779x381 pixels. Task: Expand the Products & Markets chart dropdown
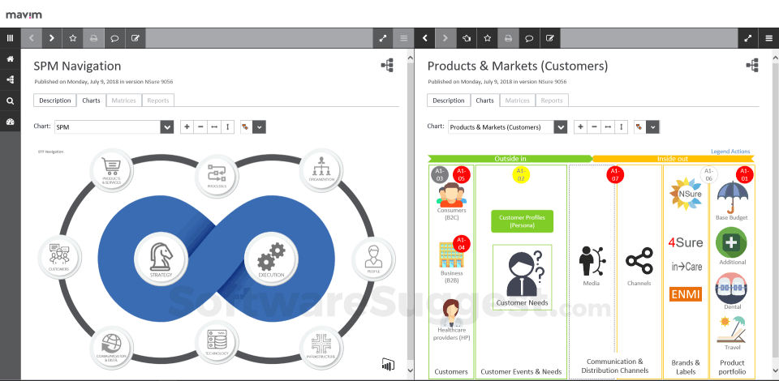560,126
